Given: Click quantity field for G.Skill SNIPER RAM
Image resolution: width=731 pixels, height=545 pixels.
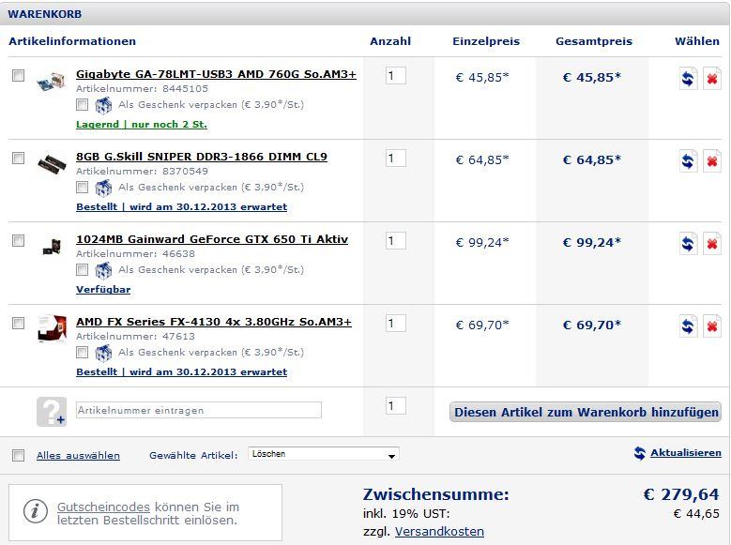Looking at the screenshot, I should click(396, 158).
